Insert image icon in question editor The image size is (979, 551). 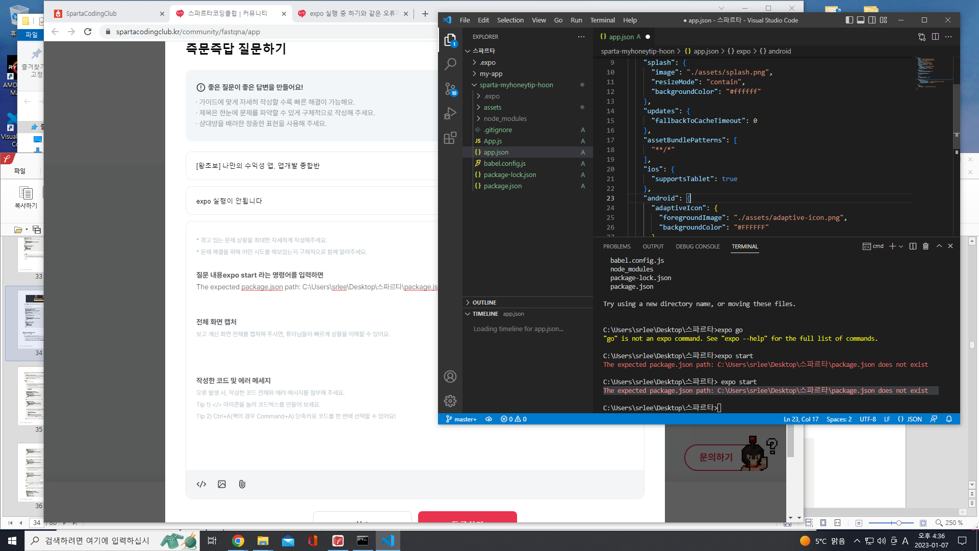click(x=222, y=484)
